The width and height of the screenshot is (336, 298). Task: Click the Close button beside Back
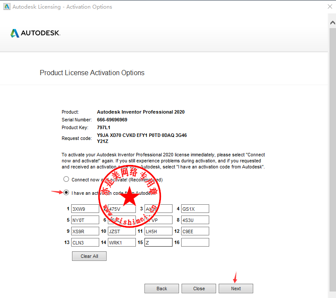199,288
